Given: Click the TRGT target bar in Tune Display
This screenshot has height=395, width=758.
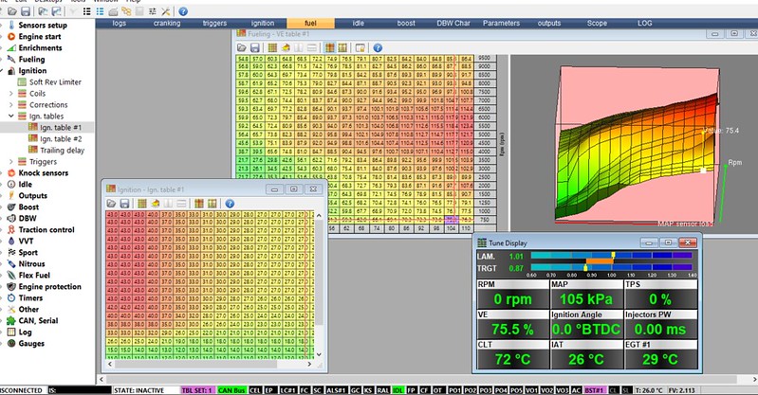Looking at the screenshot, I should (612, 267).
